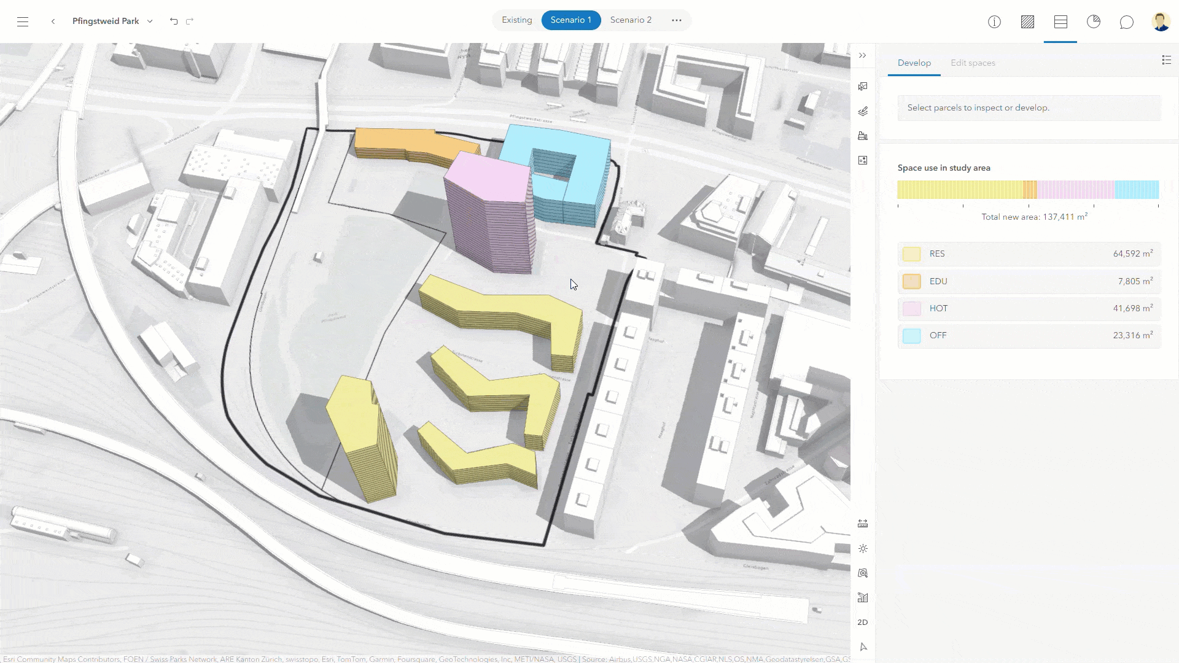Open the scenario overflow menu with three dots
This screenshot has width=1179, height=663.
point(676,20)
